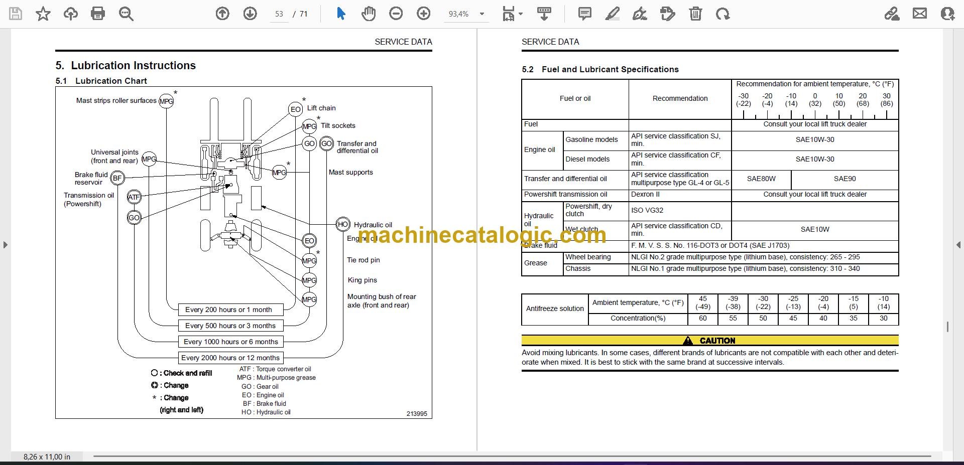Click the 'ISO VG32' table cell

pyautogui.click(x=680, y=211)
